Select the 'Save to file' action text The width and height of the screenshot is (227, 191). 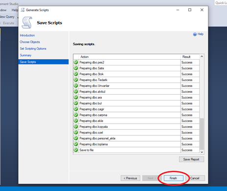click(87, 150)
